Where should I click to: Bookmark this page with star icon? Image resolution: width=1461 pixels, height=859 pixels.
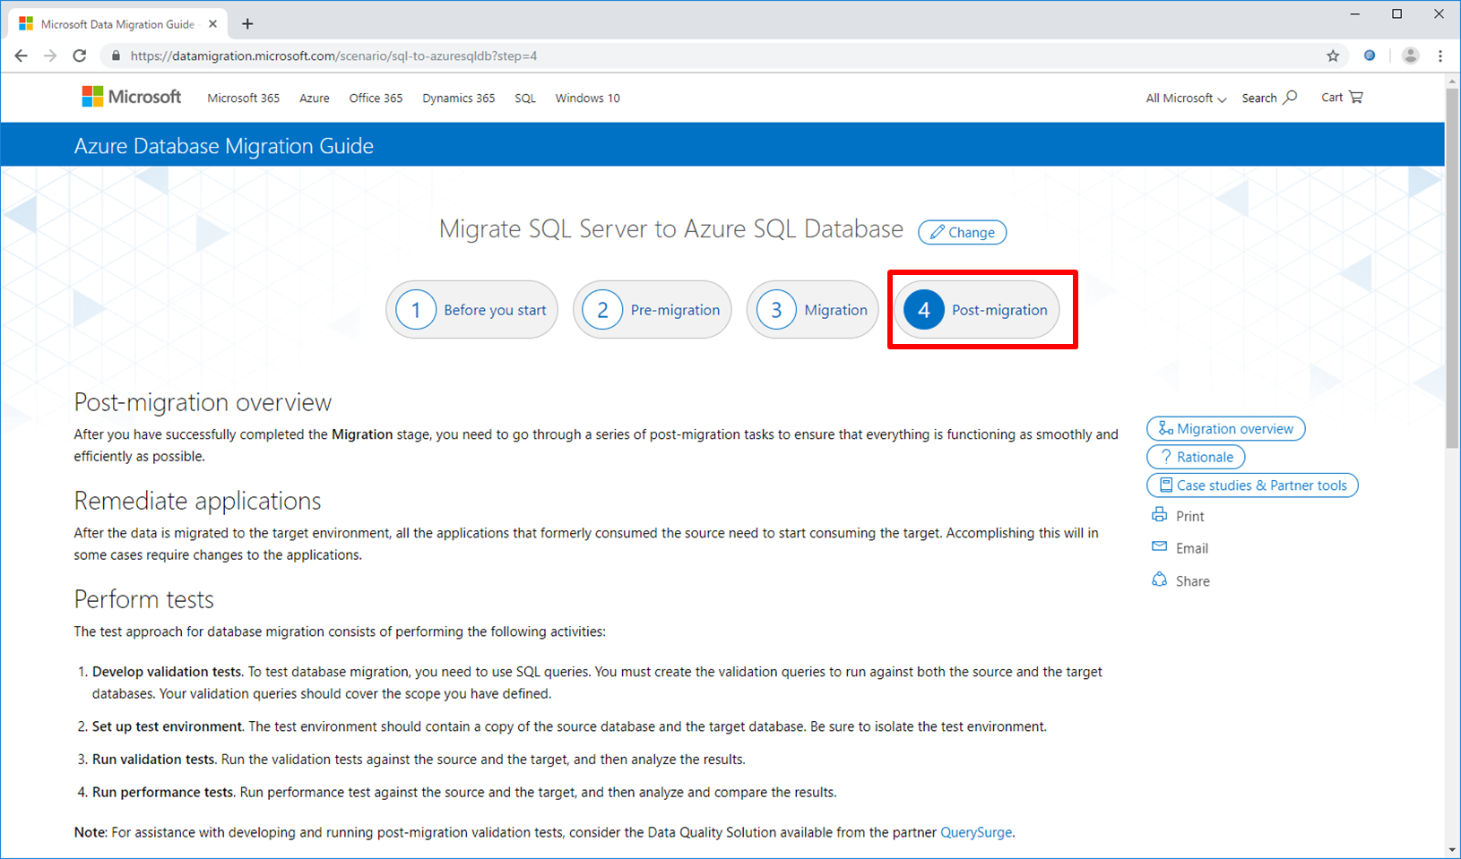point(1333,56)
